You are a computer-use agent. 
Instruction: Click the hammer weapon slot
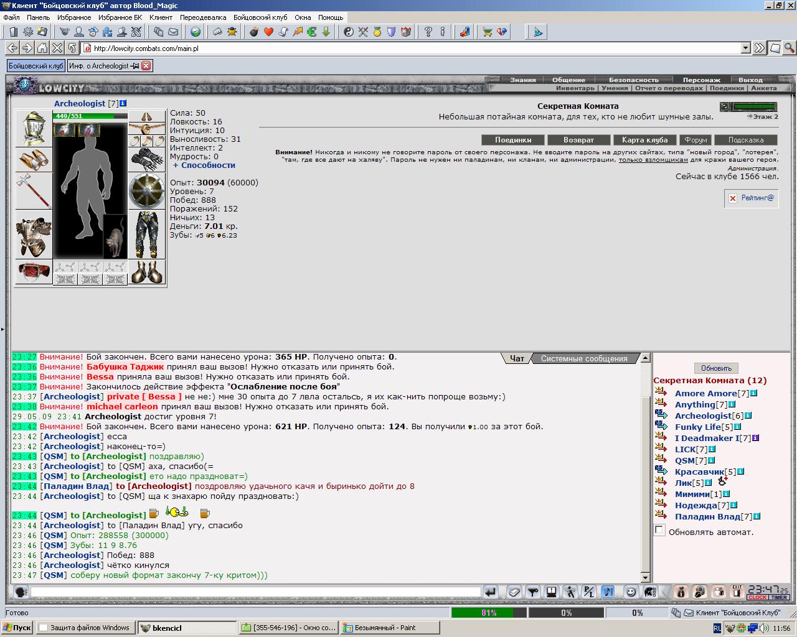coord(34,191)
